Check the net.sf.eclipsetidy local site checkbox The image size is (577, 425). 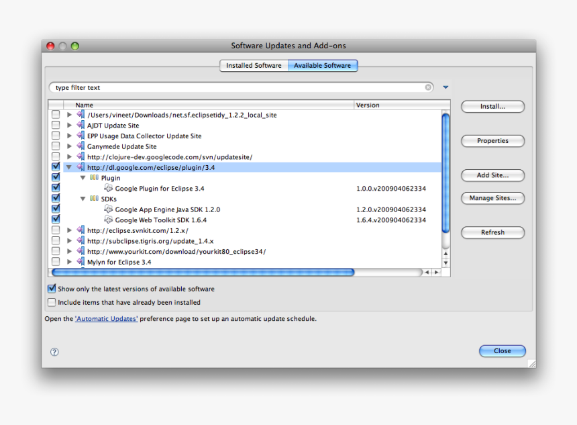(x=56, y=114)
